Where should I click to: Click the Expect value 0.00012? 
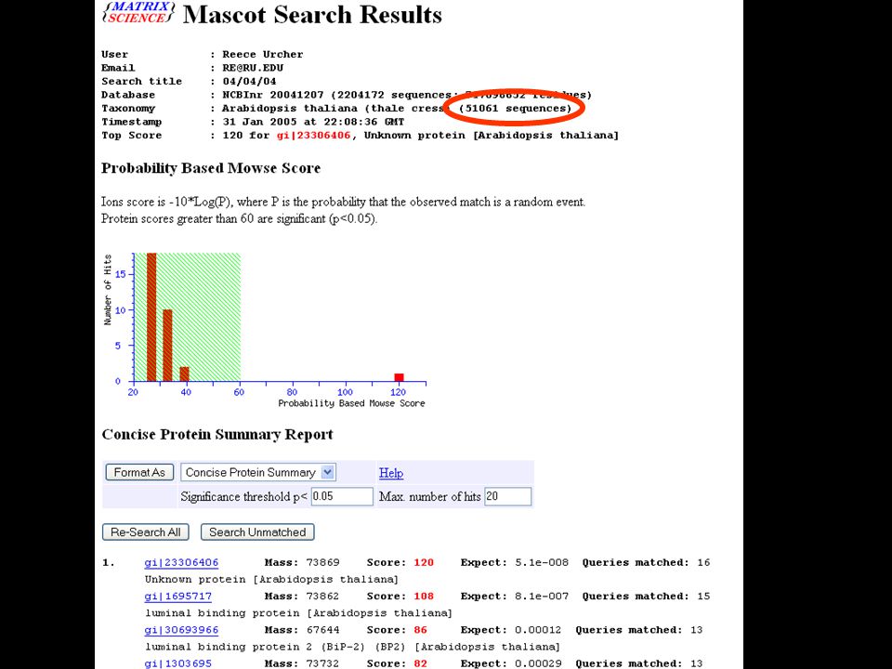[538, 630]
